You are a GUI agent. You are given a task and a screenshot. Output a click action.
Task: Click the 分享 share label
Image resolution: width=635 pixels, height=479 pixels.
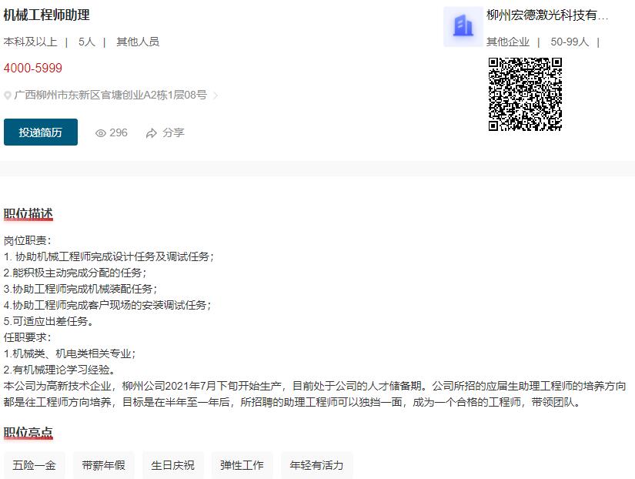pyautogui.click(x=173, y=132)
